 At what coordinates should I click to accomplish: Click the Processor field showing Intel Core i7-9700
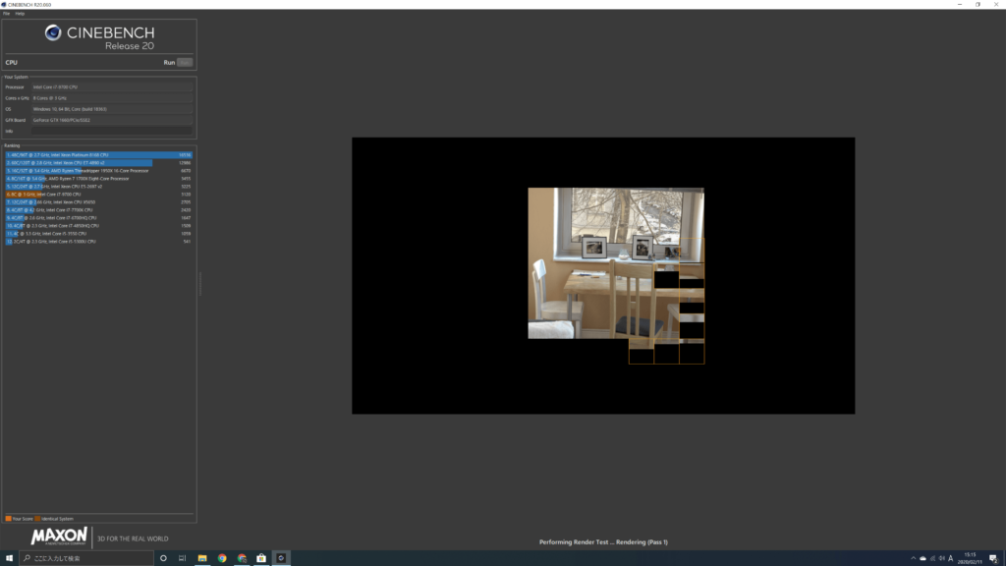point(112,87)
